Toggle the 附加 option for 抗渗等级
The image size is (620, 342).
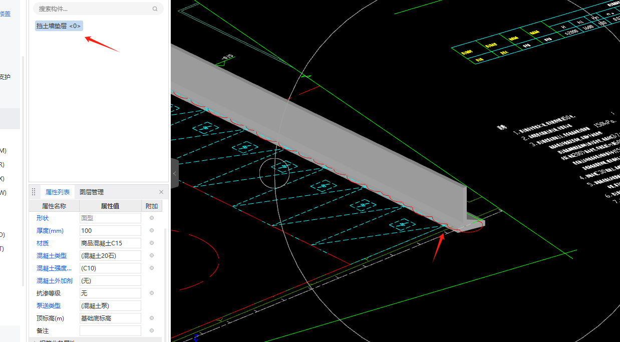(152, 293)
